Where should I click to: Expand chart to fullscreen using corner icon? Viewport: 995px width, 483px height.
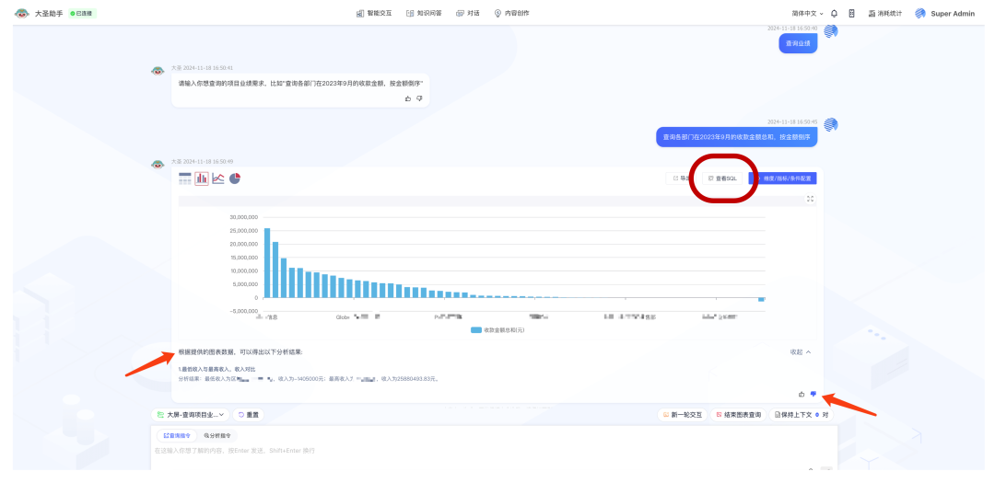810,199
